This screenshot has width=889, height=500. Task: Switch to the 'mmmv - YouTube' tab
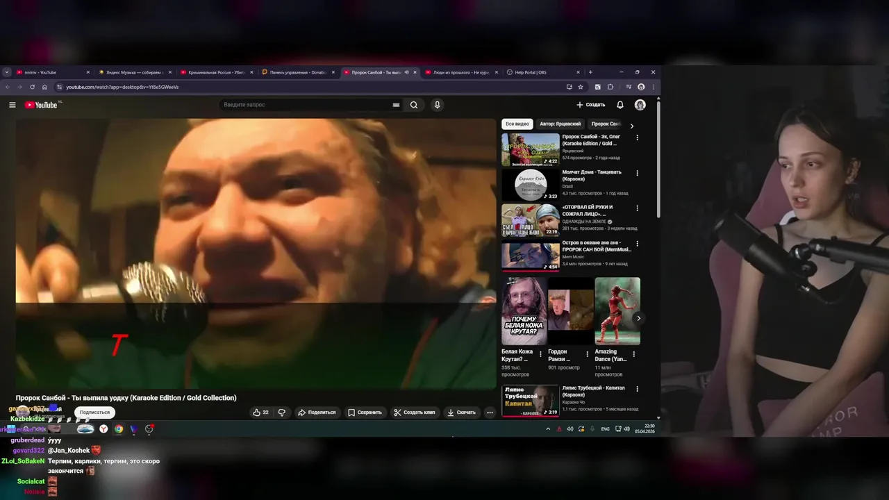tap(52, 72)
